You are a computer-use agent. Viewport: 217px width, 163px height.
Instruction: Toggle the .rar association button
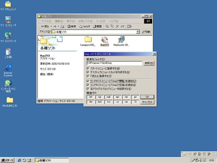click(126, 102)
